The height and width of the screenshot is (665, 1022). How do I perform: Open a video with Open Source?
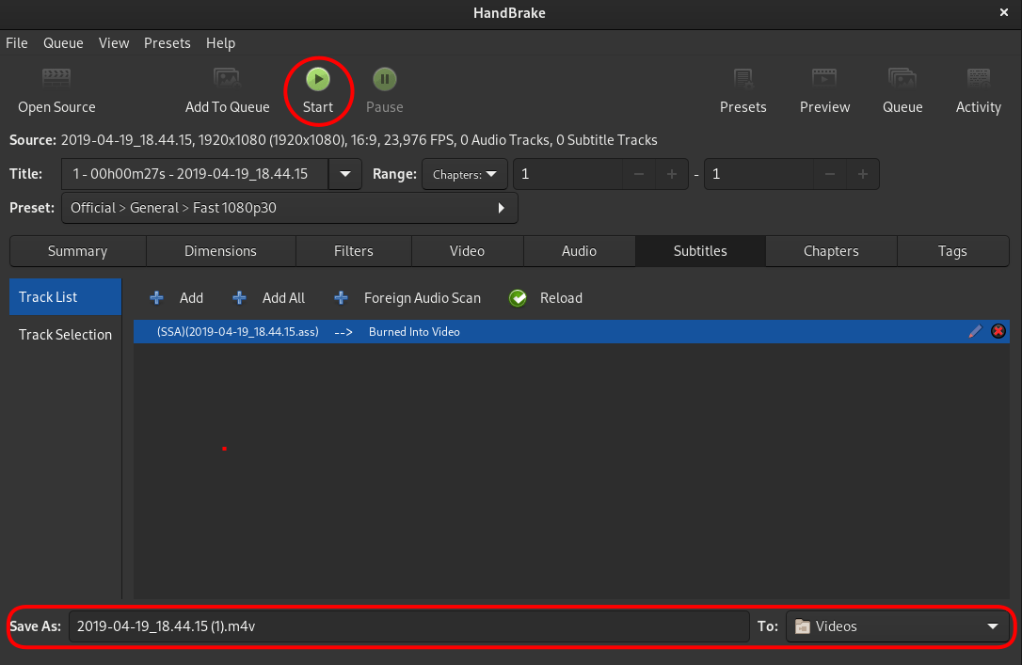(x=56, y=89)
